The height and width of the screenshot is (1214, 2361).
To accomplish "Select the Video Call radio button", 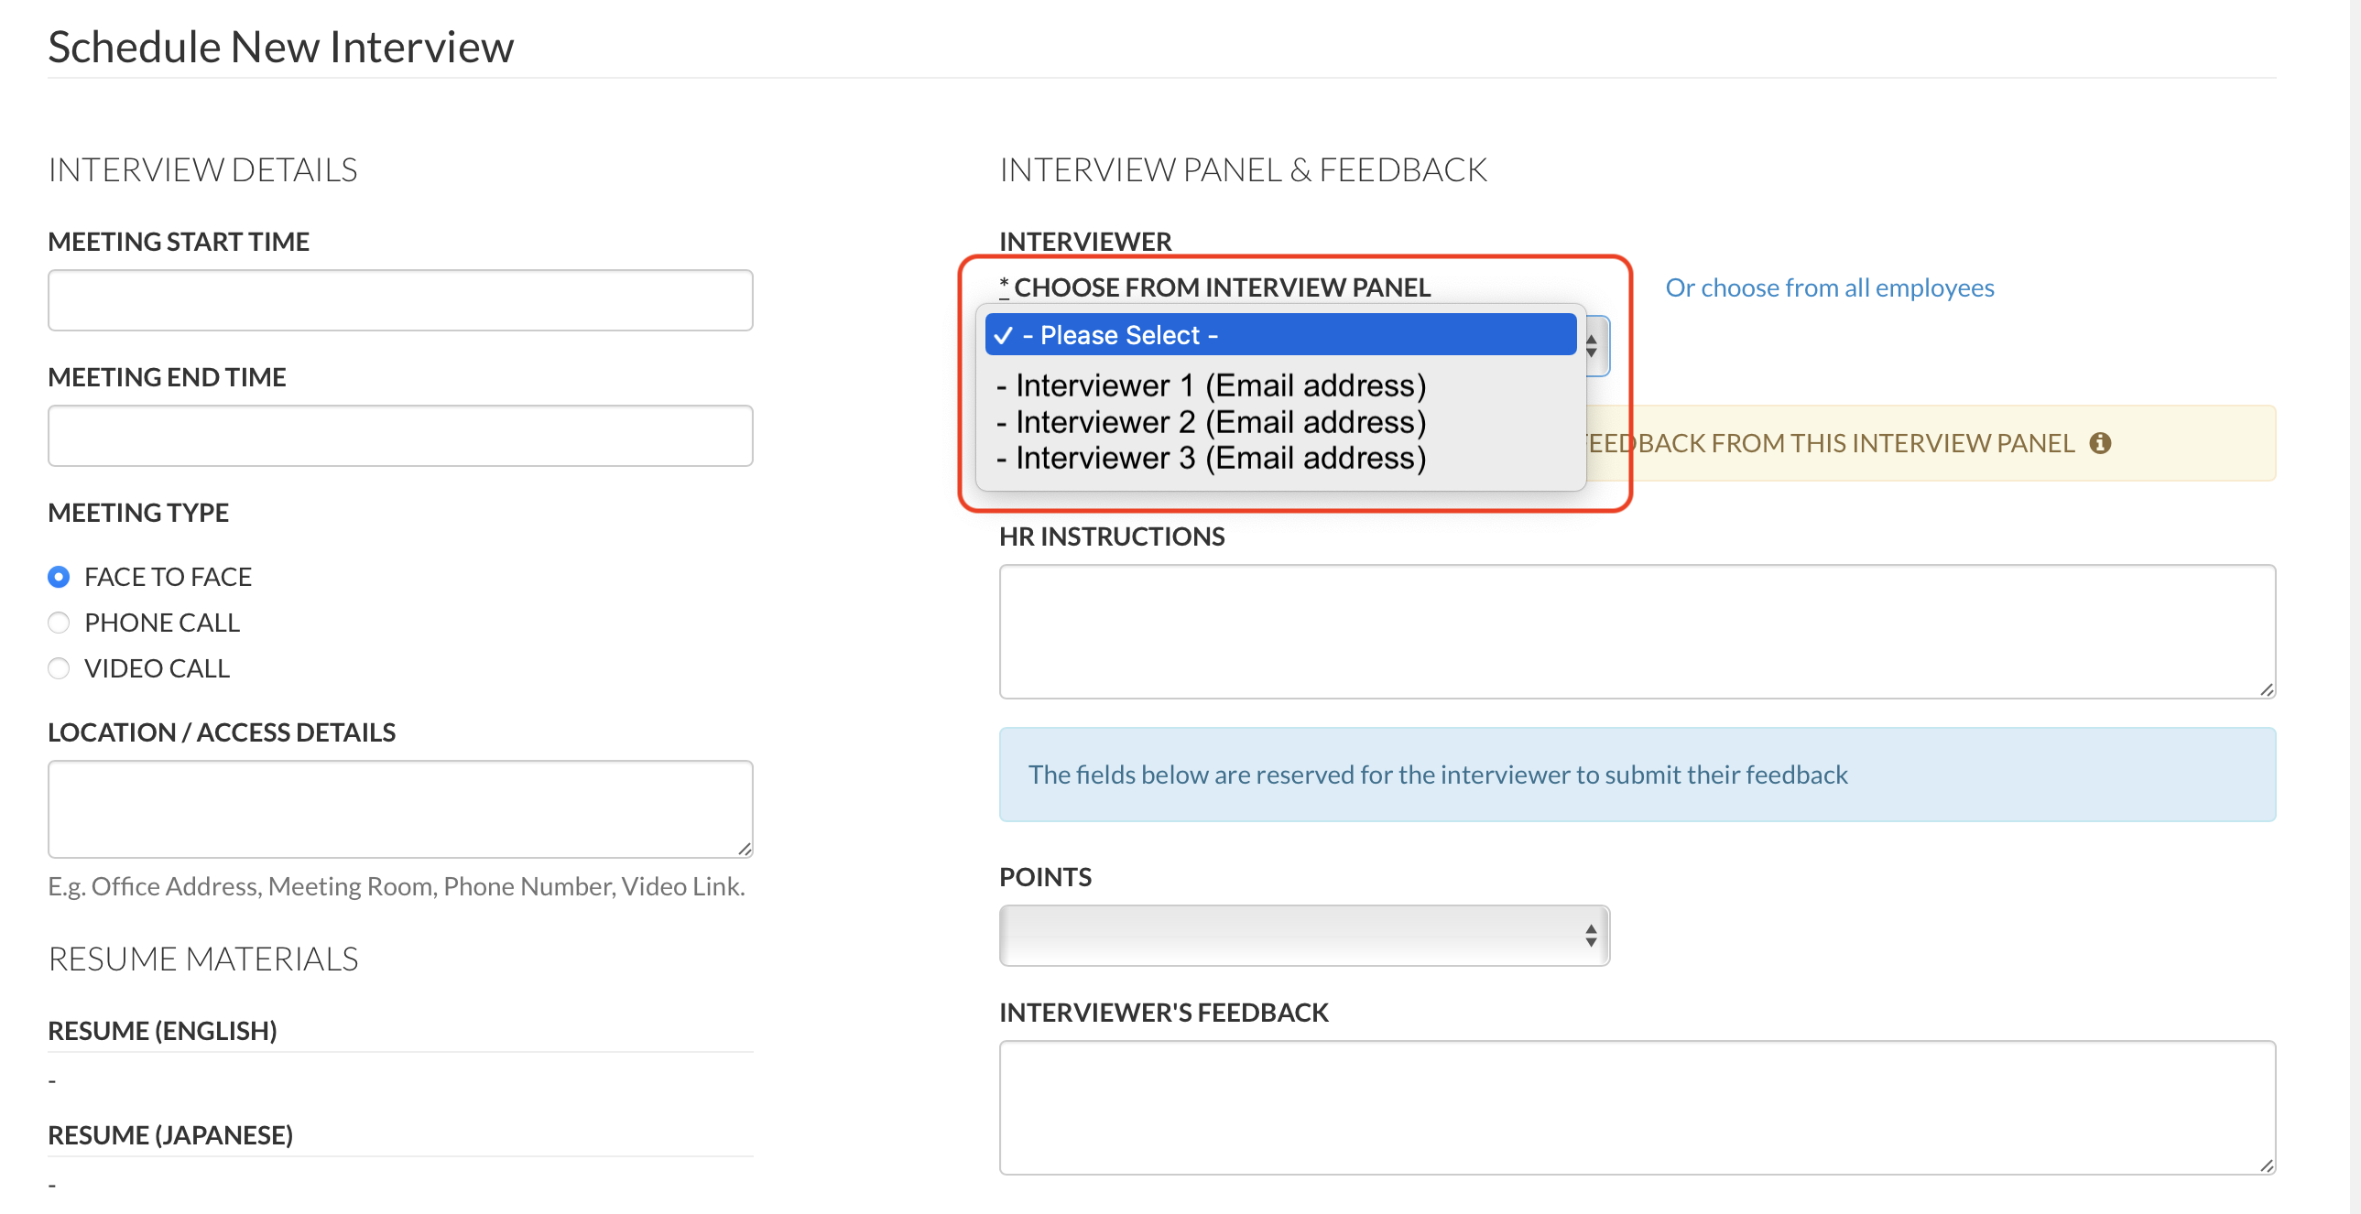I will (x=58, y=668).
